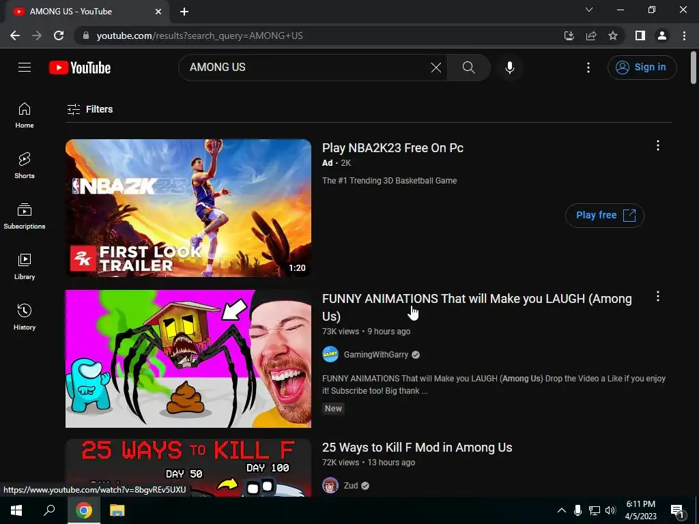Open History in sidebar
The height and width of the screenshot is (524, 699).
coord(25,317)
